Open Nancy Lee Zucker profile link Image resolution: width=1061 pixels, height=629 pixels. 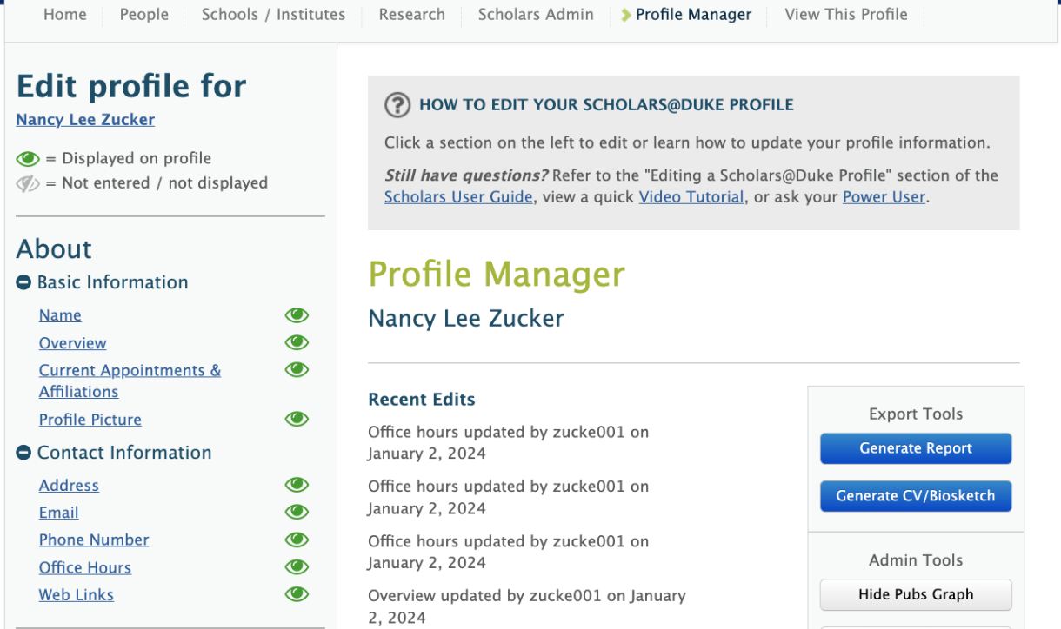tap(85, 120)
